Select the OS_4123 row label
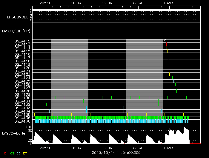Image resolution: width=209 pixels, height=158 pixels. tap(22, 75)
